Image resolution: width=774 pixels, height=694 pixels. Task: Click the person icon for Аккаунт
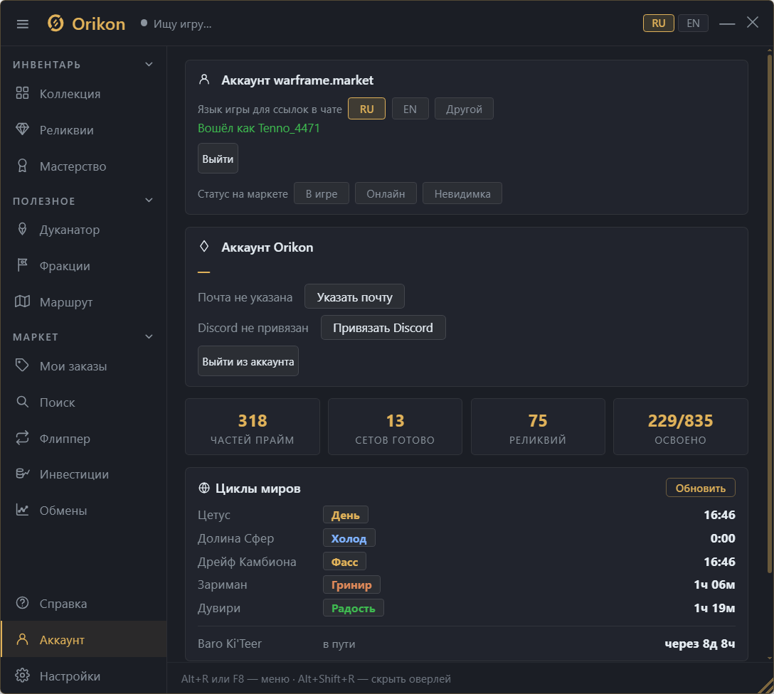coord(22,639)
